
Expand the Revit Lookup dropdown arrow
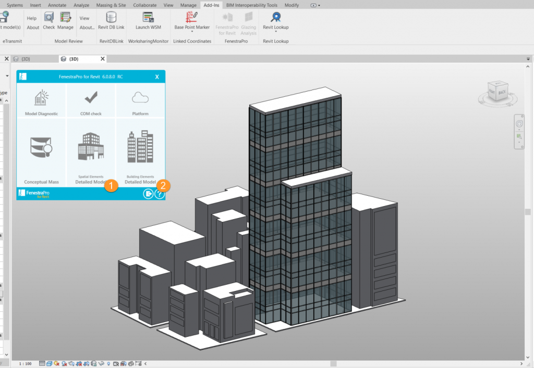tap(275, 32)
